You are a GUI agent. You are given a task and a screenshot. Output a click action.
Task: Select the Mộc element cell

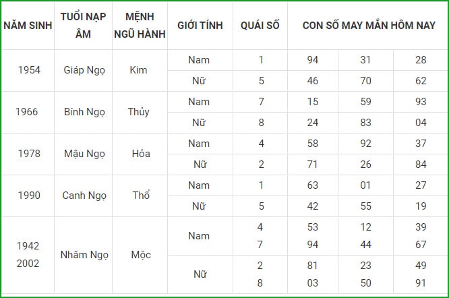pyautogui.click(x=141, y=255)
